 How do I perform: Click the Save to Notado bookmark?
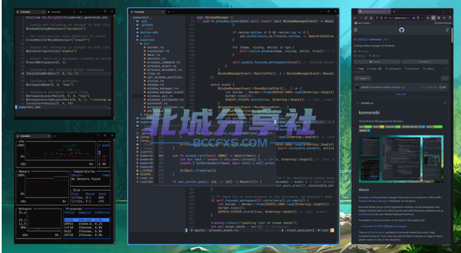click(363, 23)
